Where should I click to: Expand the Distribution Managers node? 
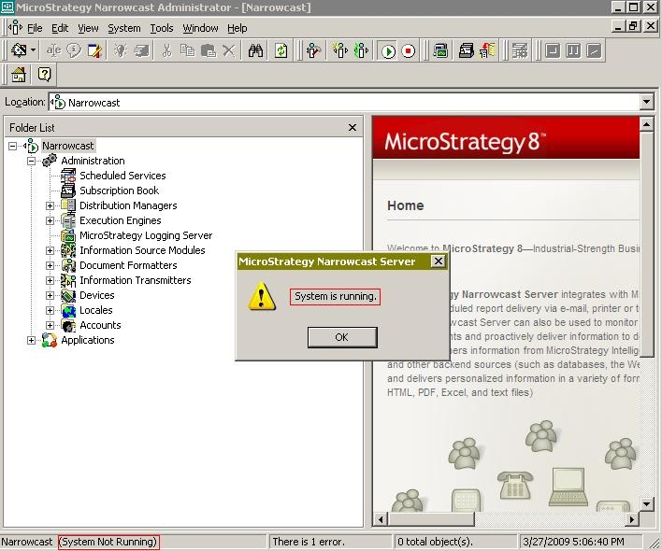(x=50, y=205)
